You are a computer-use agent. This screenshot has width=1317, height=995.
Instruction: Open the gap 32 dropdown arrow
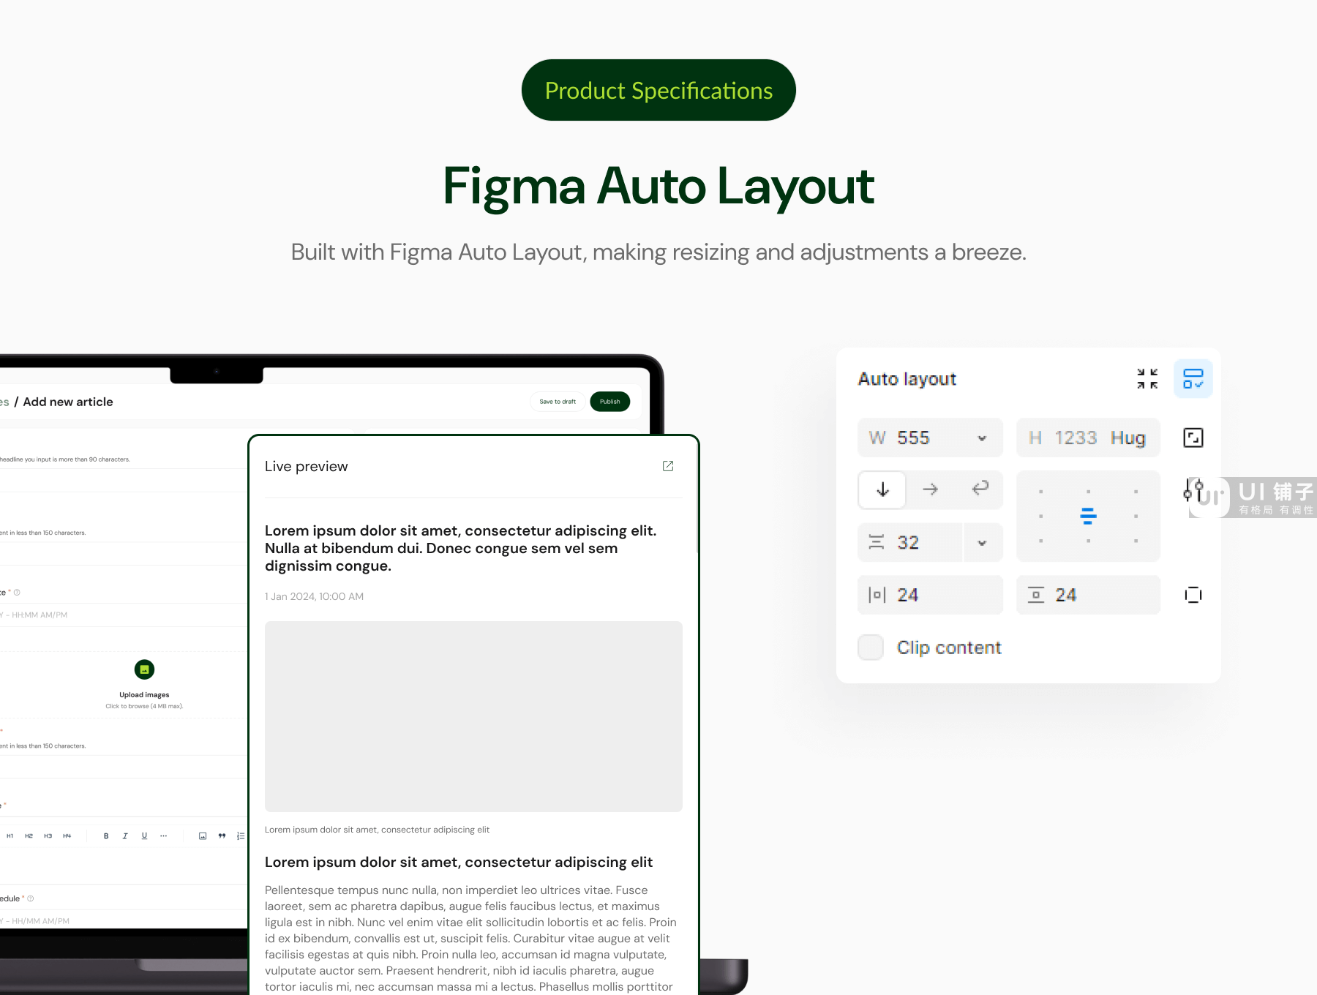point(982,543)
